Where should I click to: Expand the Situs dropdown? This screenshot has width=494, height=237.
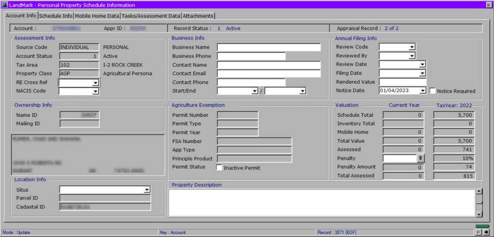[147, 190]
